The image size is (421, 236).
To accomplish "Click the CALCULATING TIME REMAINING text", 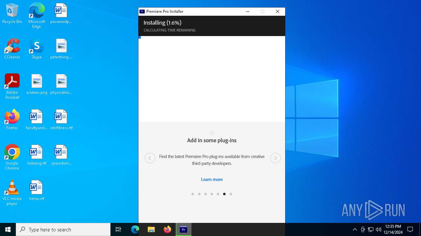I will coord(169,30).
